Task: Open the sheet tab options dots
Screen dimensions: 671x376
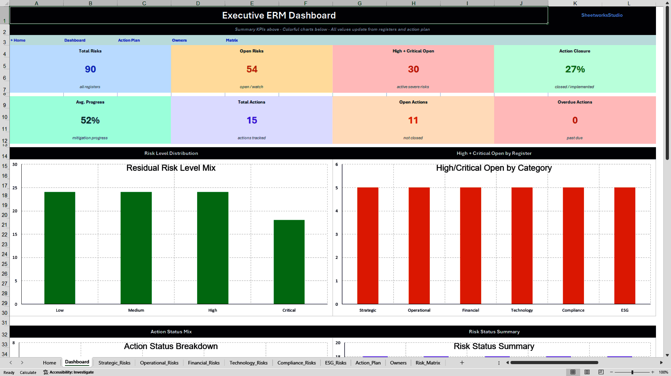Action: pyautogui.click(x=499, y=363)
